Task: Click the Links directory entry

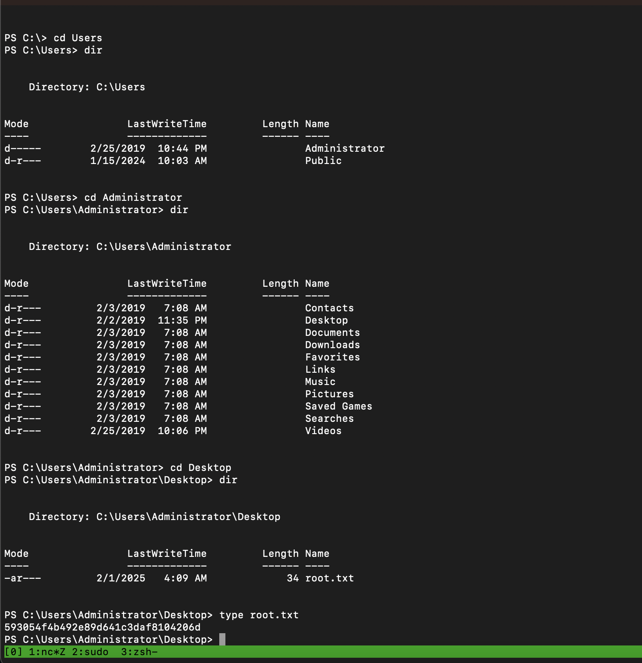Action: pos(320,369)
